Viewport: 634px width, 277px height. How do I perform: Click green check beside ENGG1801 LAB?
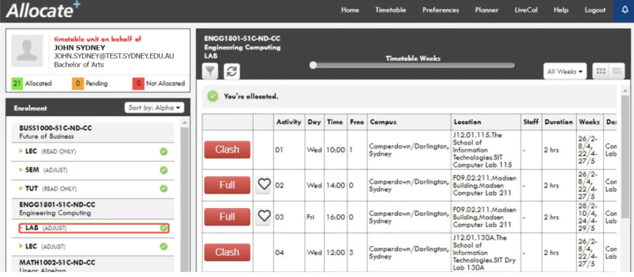click(x=163, y=228)
